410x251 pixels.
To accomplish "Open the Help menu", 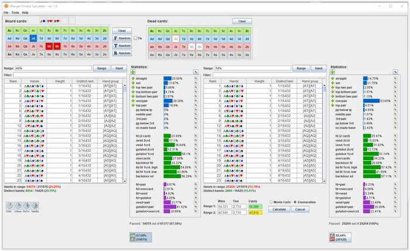I will [25, 12].
